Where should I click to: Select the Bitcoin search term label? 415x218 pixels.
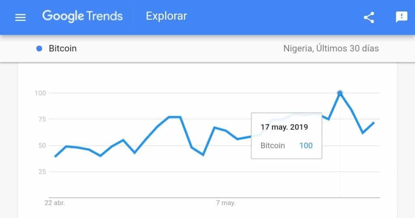(x=62, y=49)
